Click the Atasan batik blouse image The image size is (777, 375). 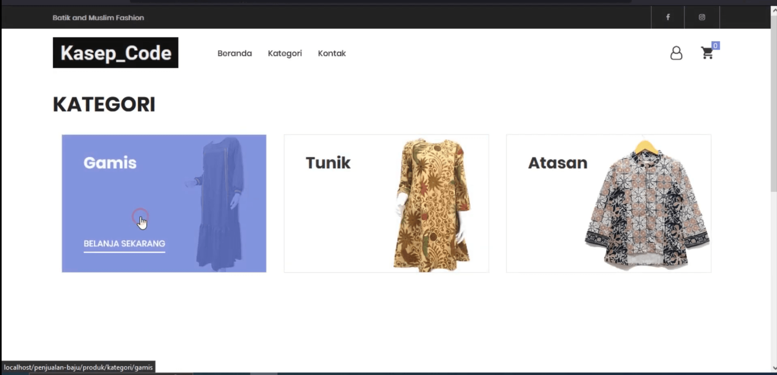click(x=647, y=205)
